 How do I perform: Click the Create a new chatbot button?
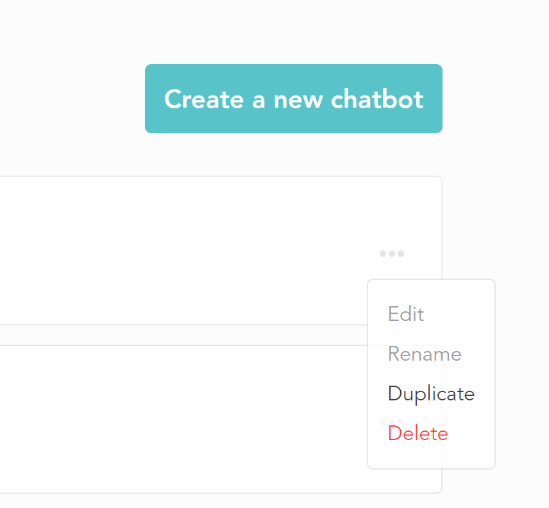pos(293,99)
